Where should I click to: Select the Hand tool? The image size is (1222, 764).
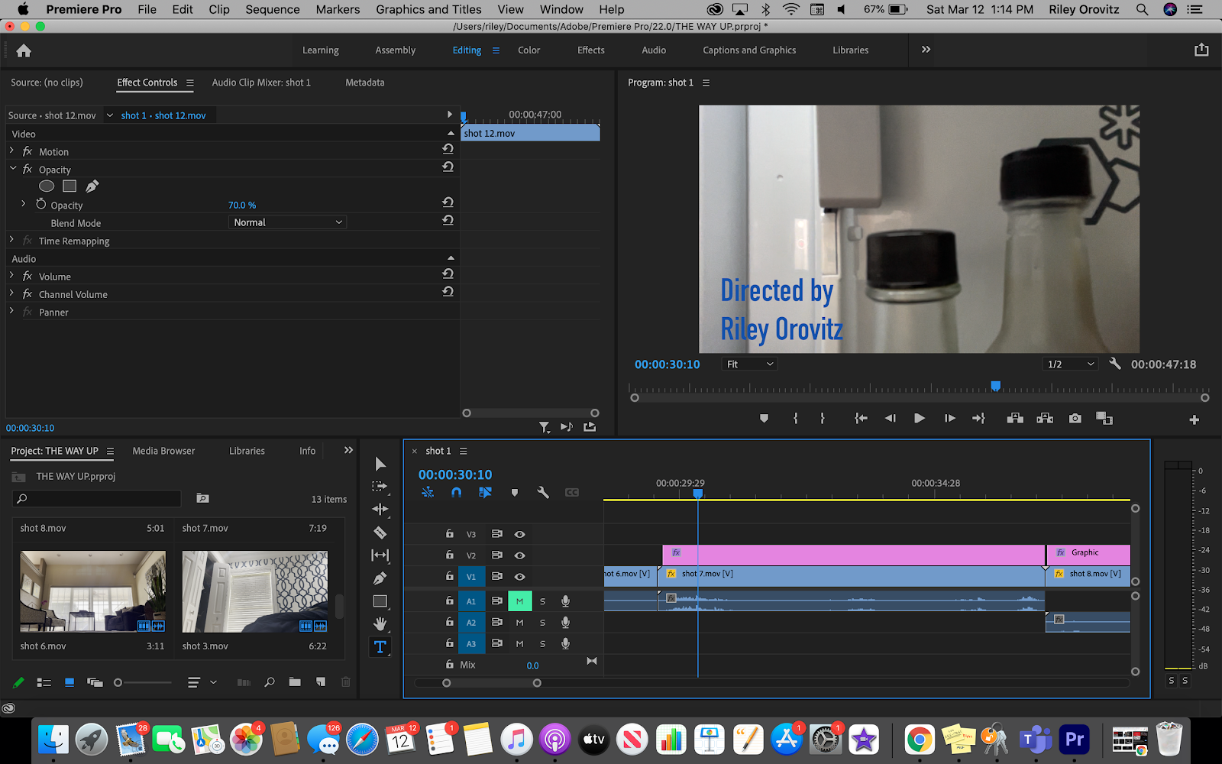click(x=380, y=623)
